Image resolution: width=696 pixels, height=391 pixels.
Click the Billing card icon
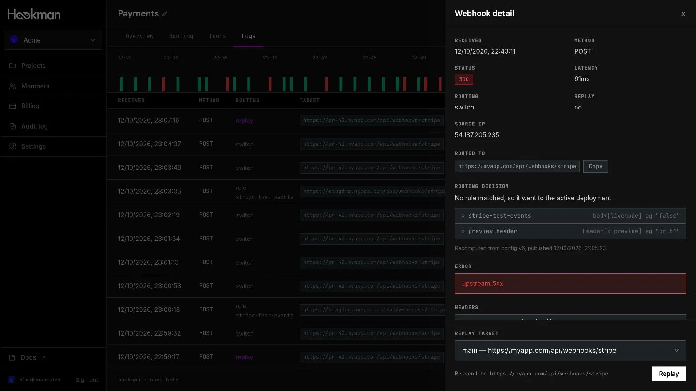coord(12,106)
